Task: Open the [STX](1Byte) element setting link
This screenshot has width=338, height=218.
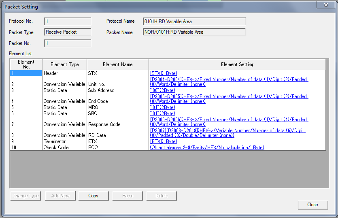Action: (x=164, y=73)
